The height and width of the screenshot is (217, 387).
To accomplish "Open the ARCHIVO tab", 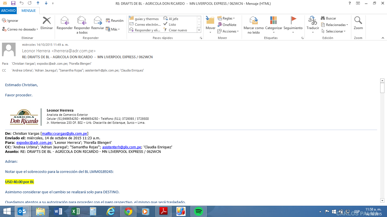I will (8, 11).
